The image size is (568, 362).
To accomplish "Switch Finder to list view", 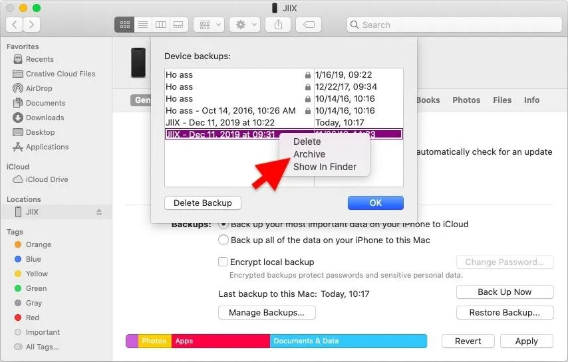I will coord(143,25).
